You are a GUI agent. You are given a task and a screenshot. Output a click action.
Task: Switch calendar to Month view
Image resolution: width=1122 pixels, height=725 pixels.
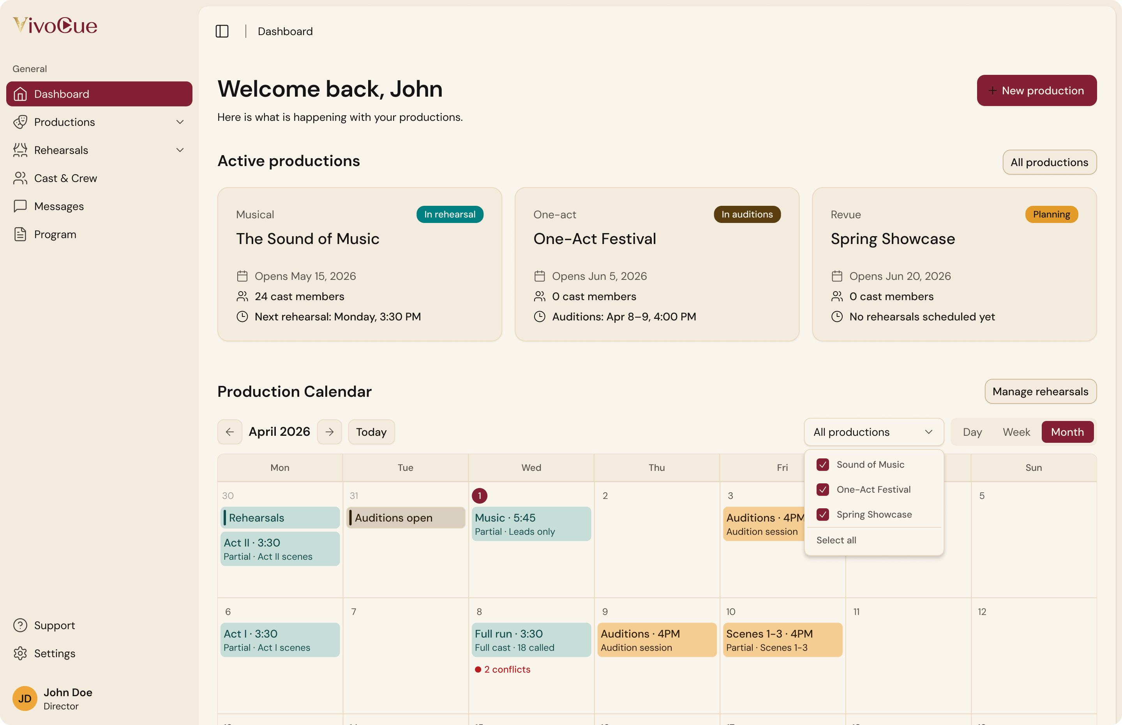coord(1067,432)
